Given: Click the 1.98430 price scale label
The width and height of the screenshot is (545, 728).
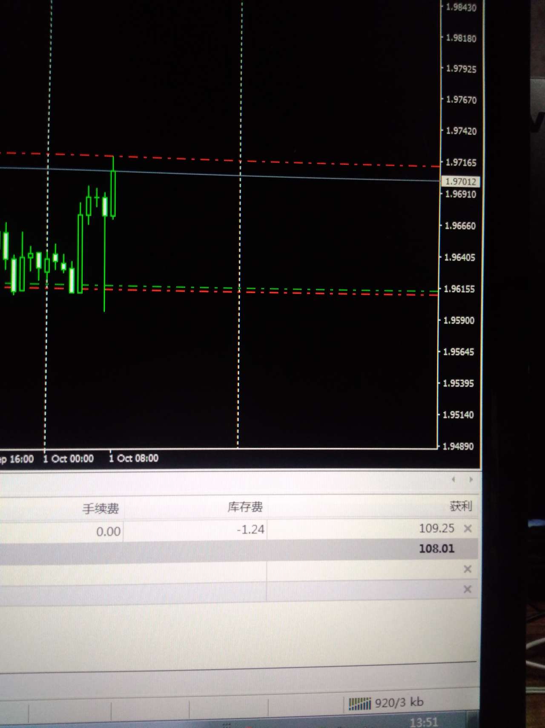Looking at the screenshot, I should pos(461,7).
